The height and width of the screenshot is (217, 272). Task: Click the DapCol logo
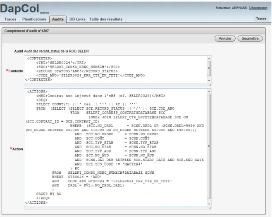[x=19, y=8]
